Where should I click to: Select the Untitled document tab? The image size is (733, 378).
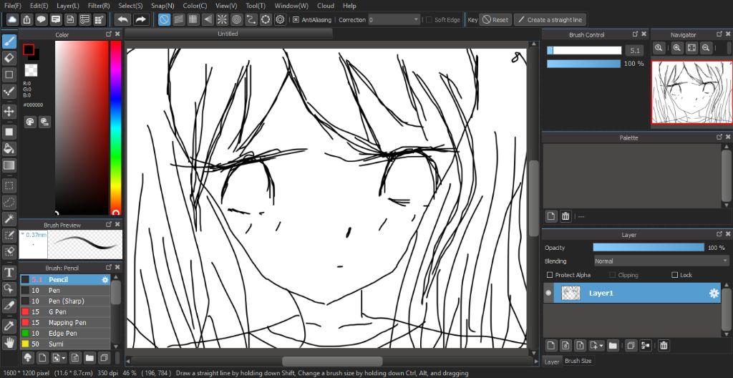click(x=228, y=34)
